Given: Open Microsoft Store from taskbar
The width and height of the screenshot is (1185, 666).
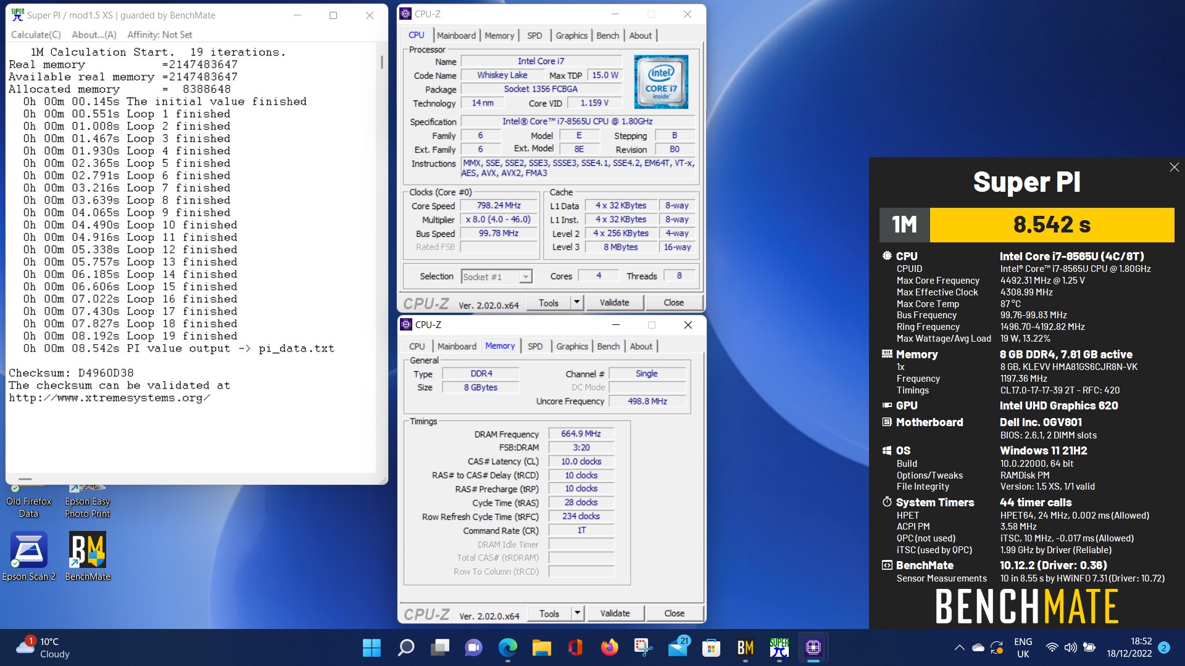Looking at the screenshot, I should [711, 647].
